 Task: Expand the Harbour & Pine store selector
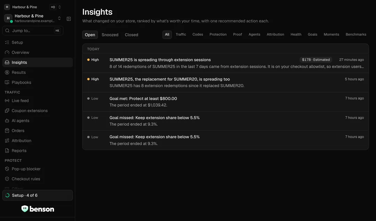point(59,18)
